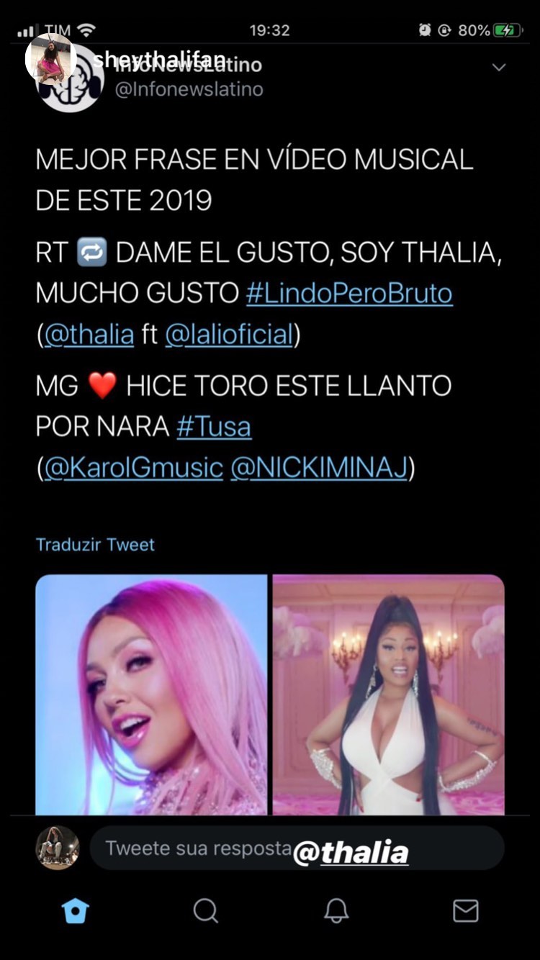Open the Home tab icon
Viewport: 540px width, 960px height.
[76, 910]
